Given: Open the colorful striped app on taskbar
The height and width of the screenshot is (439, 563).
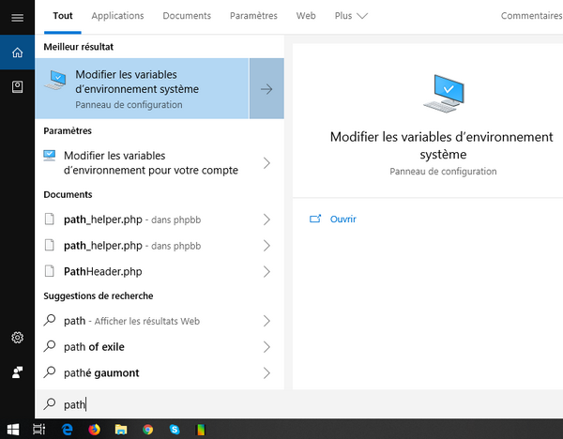Looking at the screenshot, I should point(201,430).
